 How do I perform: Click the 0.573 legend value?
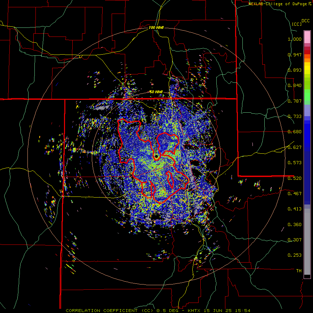[295, 163]
